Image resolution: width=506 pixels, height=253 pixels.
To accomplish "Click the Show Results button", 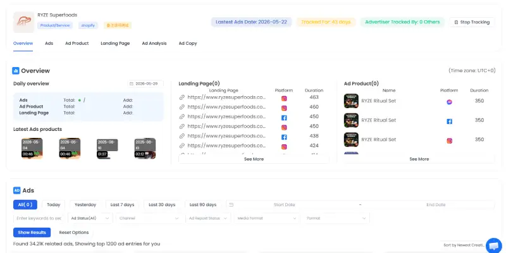I will [32, 232].
